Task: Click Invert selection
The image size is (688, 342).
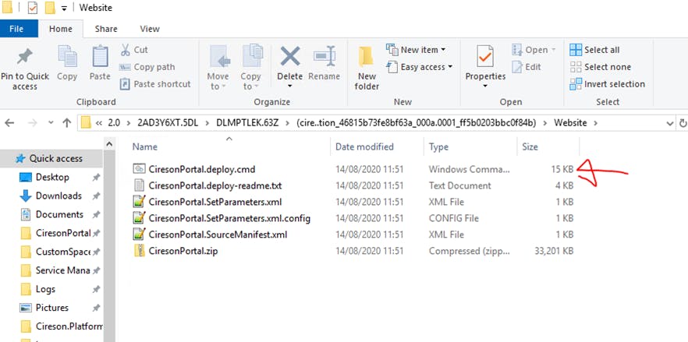Action: 607,84
